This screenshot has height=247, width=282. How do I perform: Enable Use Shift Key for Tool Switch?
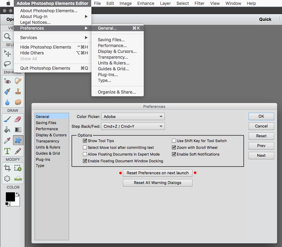174,141
